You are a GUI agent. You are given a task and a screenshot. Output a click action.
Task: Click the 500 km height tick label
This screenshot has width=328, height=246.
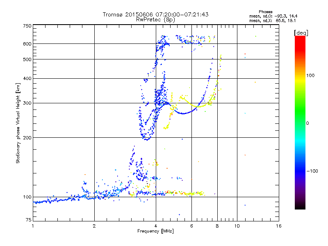point(27,59)
